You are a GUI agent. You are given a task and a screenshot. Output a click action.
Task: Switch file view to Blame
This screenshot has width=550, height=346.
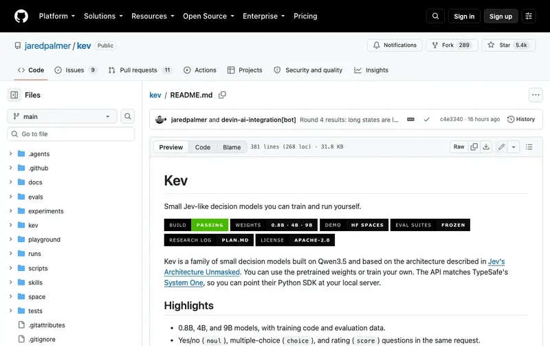click(232, 147)
